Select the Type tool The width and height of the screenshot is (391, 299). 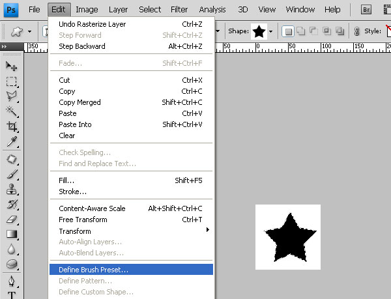point(12,295)
